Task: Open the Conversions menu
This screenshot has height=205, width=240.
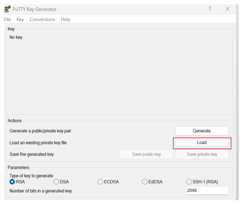Action: [42, 19]
